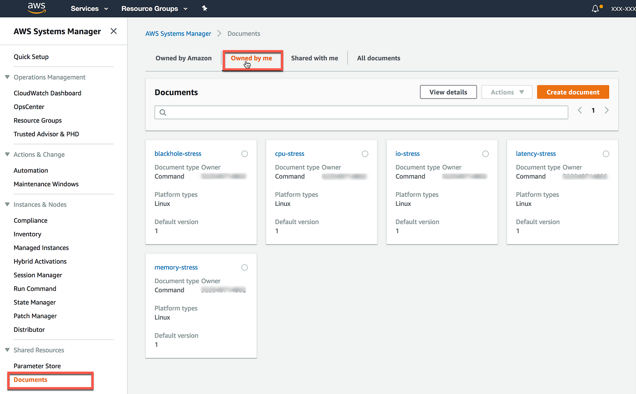The width and height of the screenshot is (636, 394).
Task: Select the cpu-stress document radio button
Action: (365, 154)
